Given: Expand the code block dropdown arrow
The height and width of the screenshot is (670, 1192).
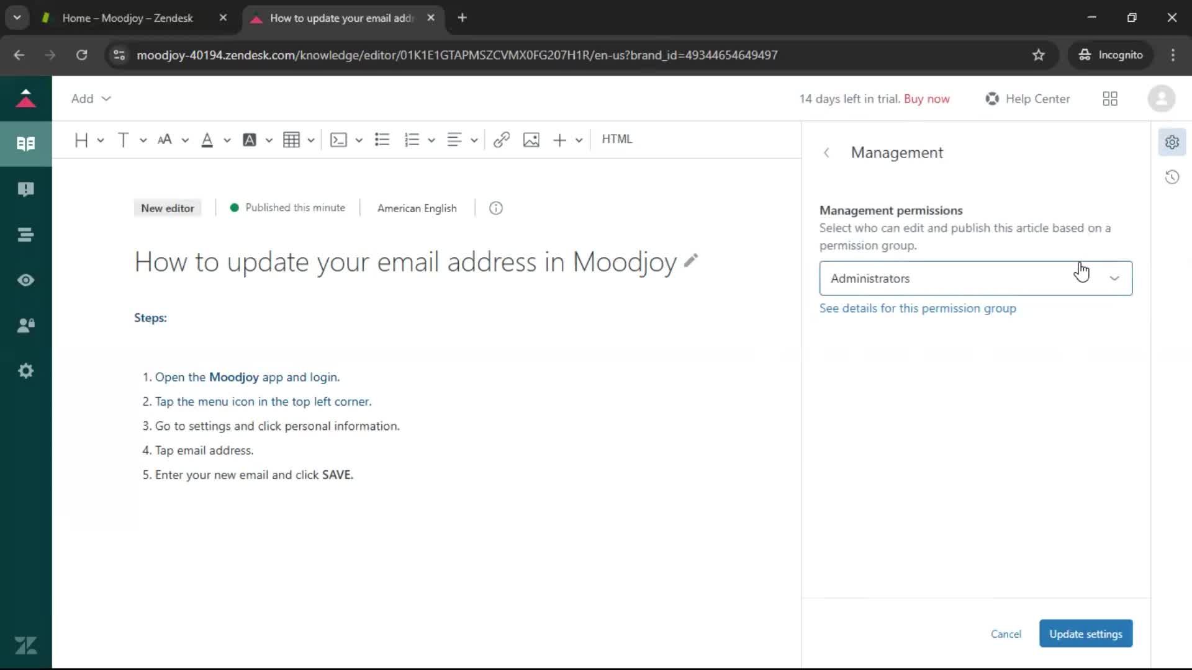Looking at the screenshot, I should click(359, 140).
